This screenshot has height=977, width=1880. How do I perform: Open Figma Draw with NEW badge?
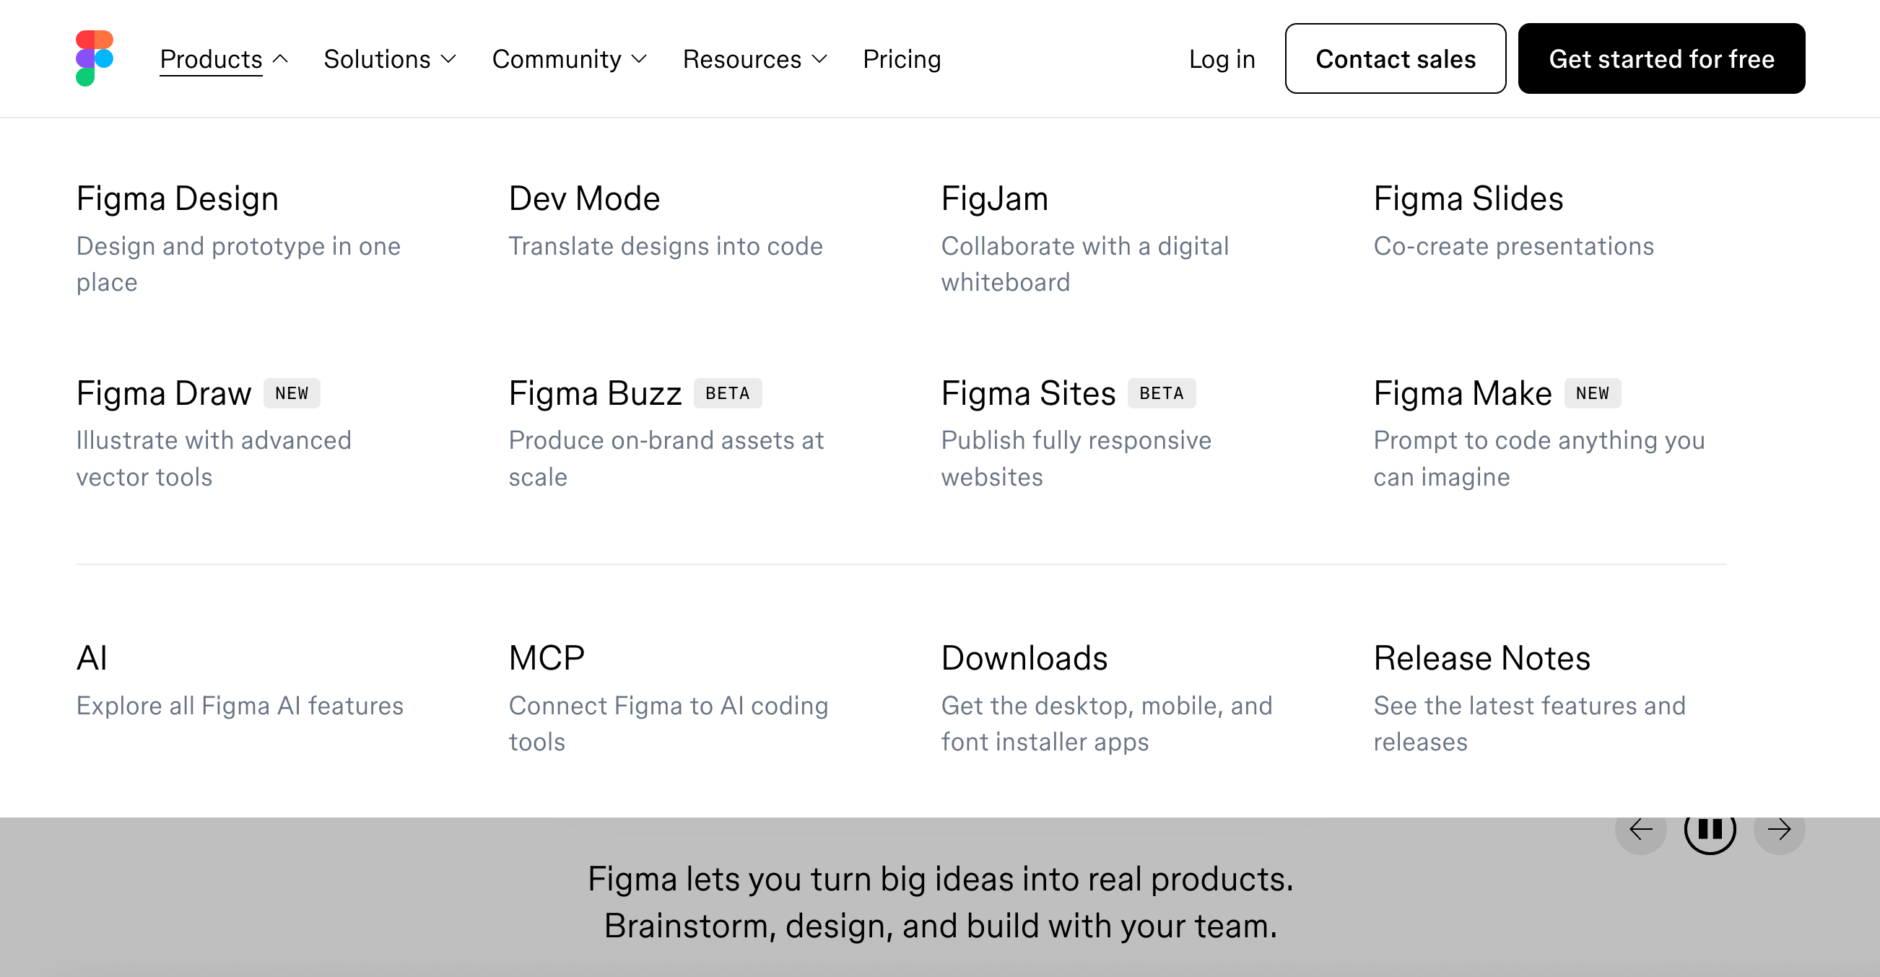164,394
